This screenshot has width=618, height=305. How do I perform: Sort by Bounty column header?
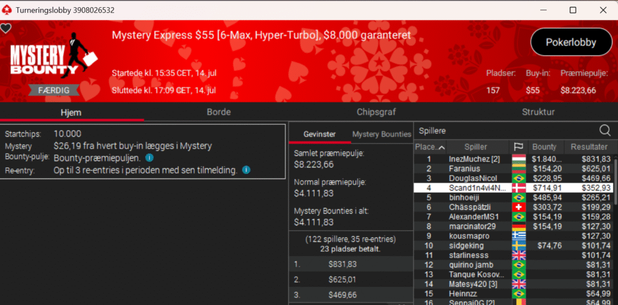pyautogui.click(x=546, y=147)
